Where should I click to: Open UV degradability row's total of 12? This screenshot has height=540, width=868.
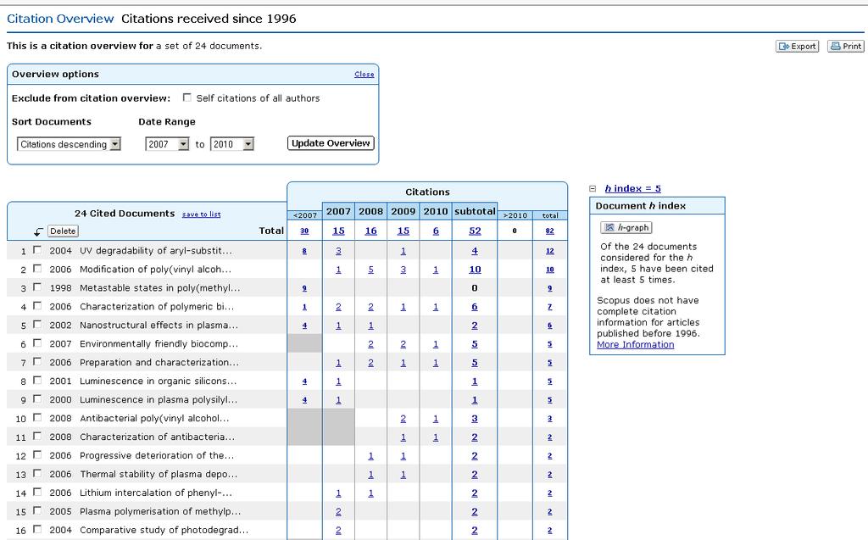coord(549,251)
